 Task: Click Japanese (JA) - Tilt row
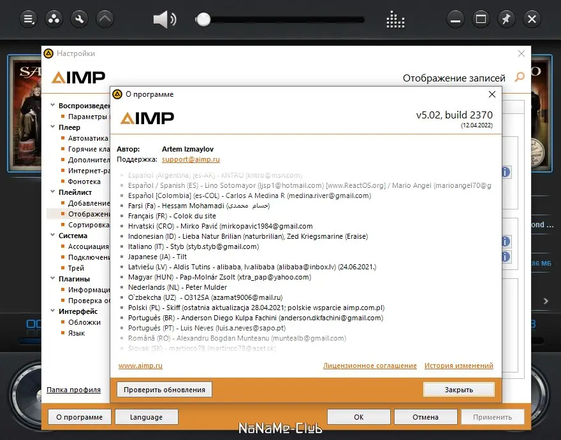pyautogui.click(x=157, y=257)
